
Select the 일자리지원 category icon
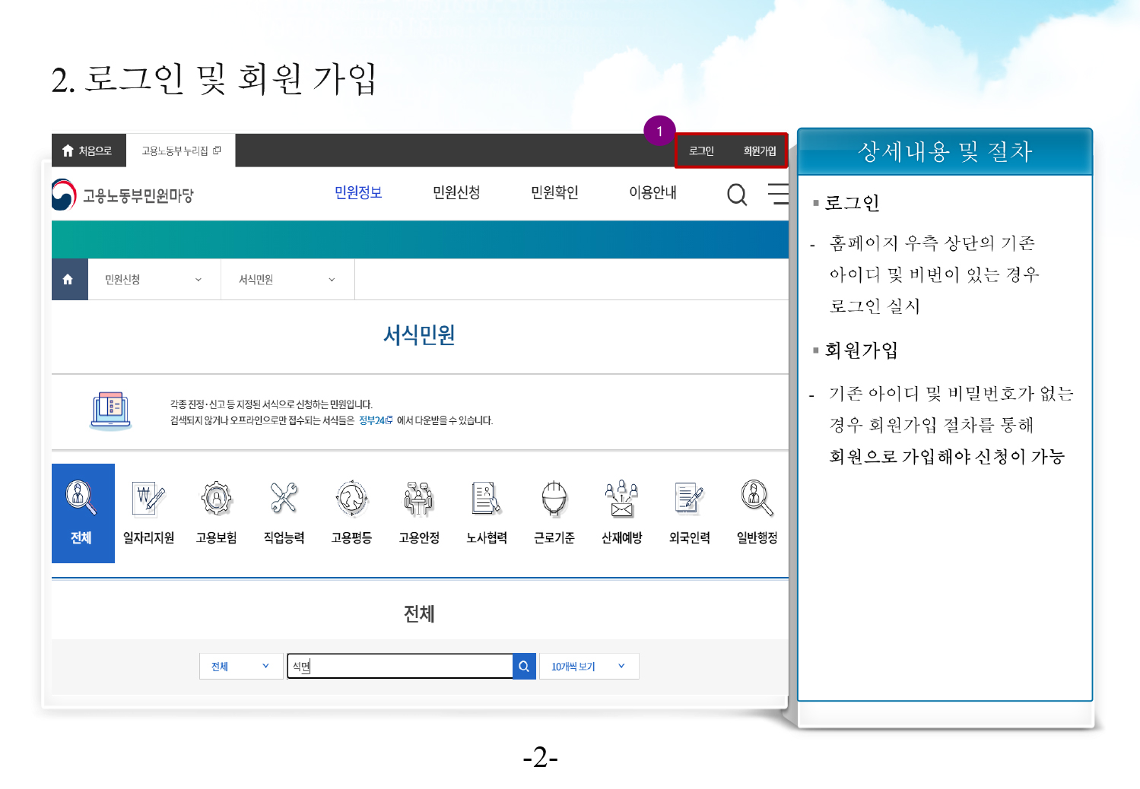click(x=148, y=498)
